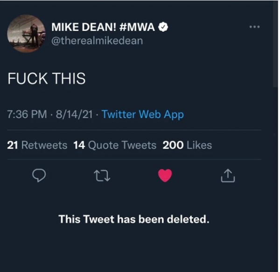Open Mike Dean's profile picture
The height and width of the screenshot is (272, 280).
(x=26, y=33)
